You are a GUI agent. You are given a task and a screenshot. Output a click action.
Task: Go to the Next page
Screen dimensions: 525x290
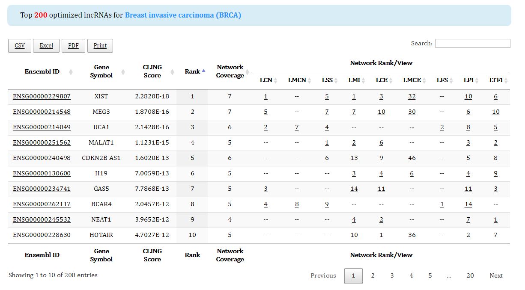[496, 276]
